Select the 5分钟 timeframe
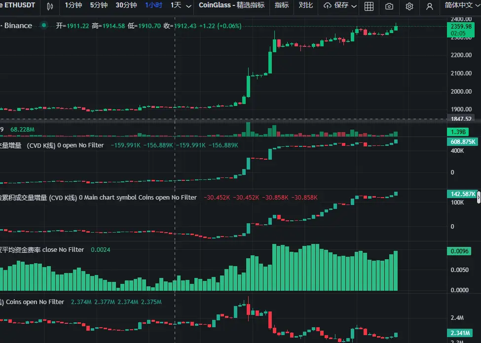Image resolution: width=481 pixels, height=343 pixels. (99, 5)
